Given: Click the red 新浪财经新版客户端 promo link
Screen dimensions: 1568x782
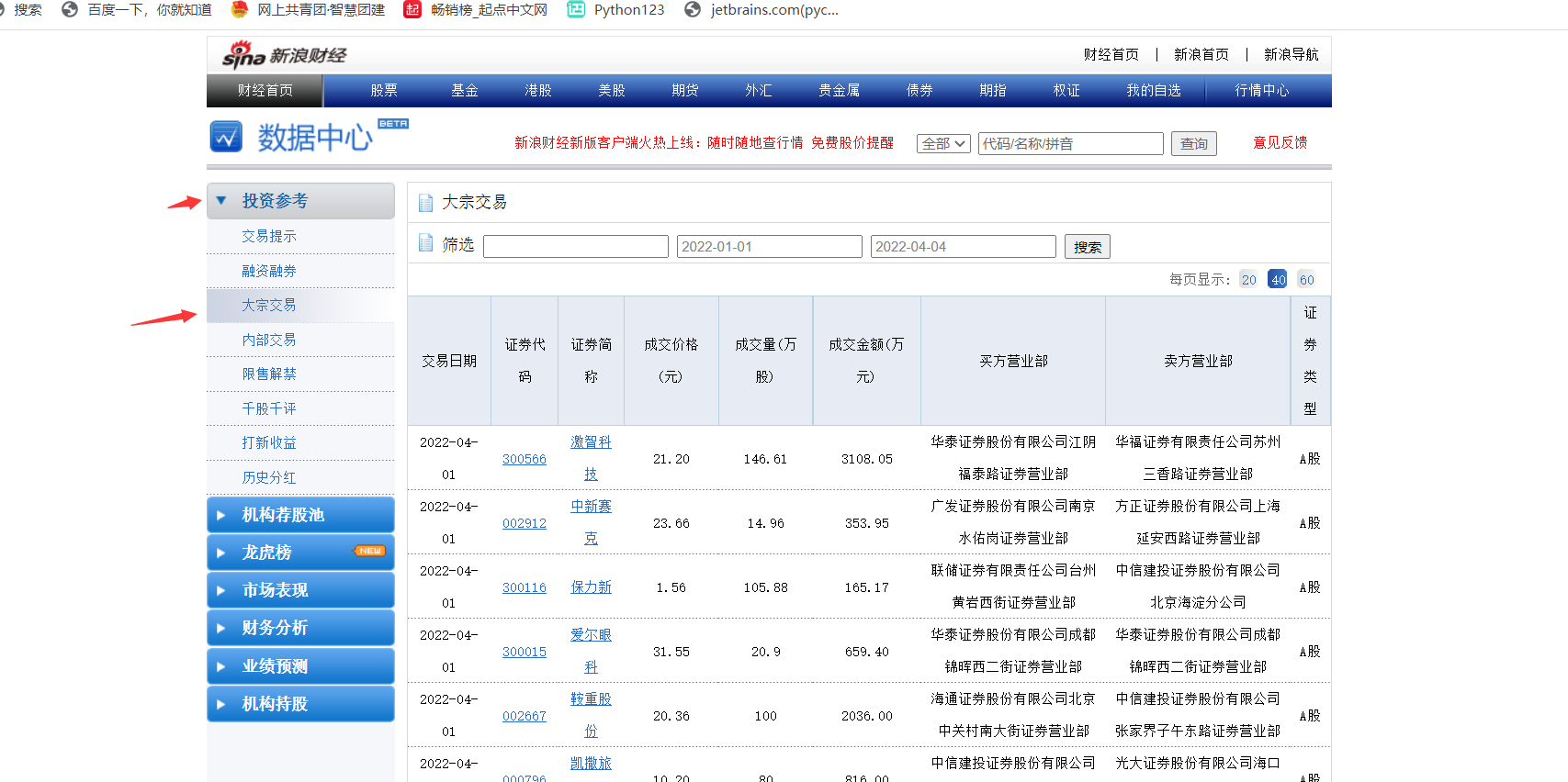Looking at the screenshot, I should [x=704, y=143].
